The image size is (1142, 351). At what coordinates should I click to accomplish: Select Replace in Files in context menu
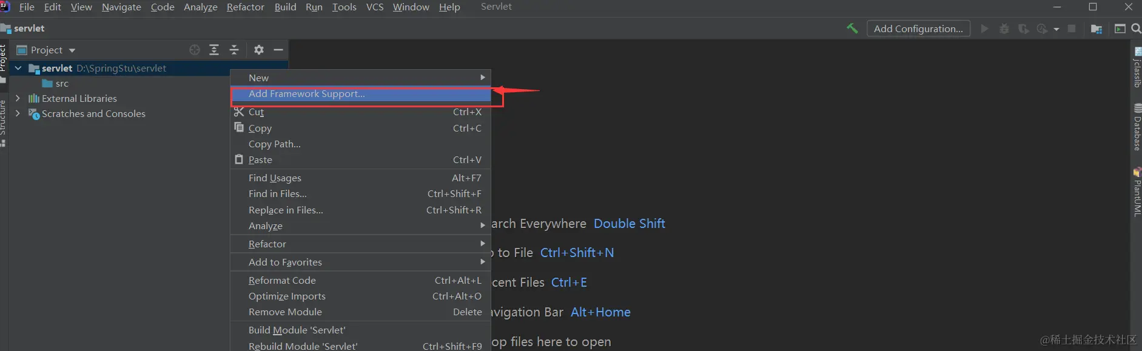click(x=360, y=210)
